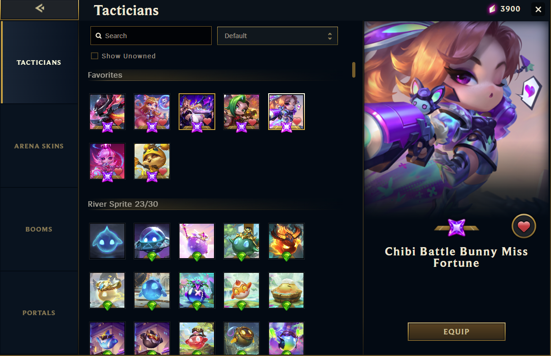Click the purple star level indicator
Screen dimensions: 551x356
[x=456, y=227]
